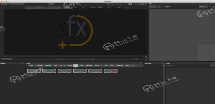Jump to the last frame
The height and width of the screenshot is (104, 215).
[93, 59]
